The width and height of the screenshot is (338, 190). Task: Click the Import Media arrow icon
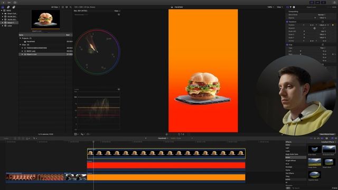4,2
